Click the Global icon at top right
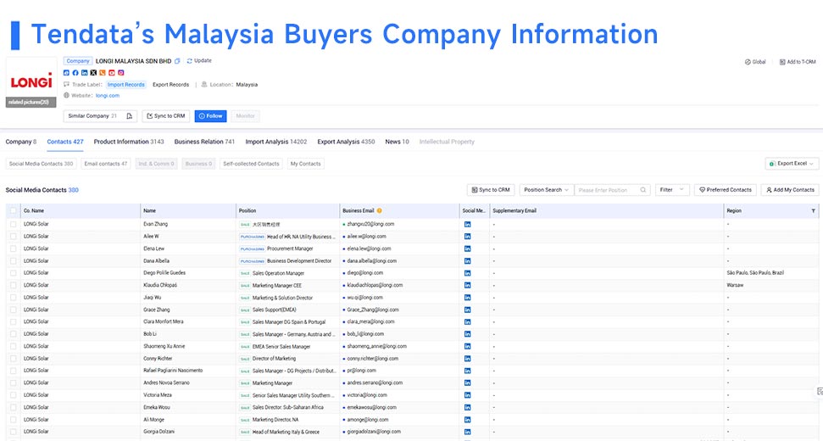The image size is (823, 441). tap(748, 62)
